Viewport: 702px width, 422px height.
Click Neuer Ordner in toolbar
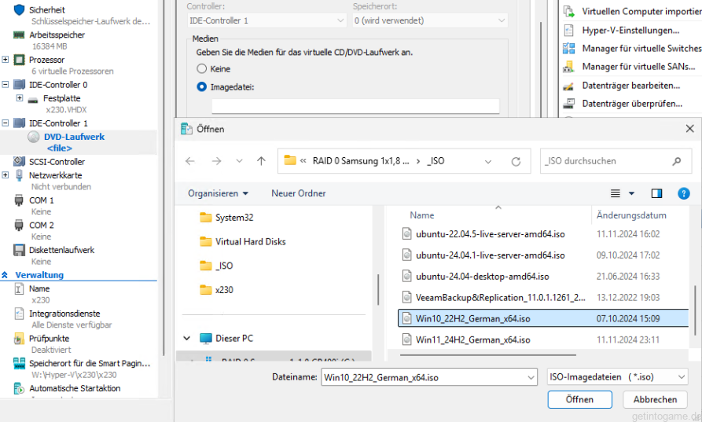coord(298,193)
